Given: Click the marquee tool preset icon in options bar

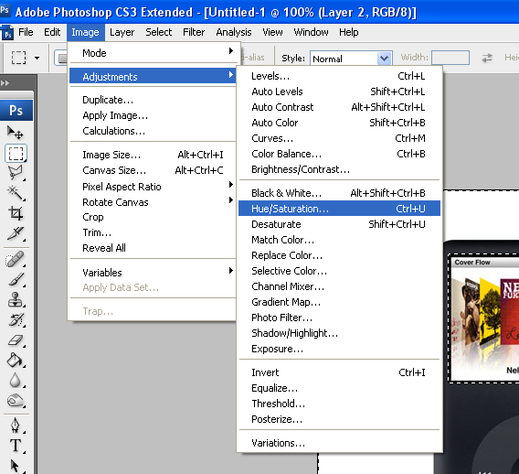Looking at the screenshot, I should 18,58.
